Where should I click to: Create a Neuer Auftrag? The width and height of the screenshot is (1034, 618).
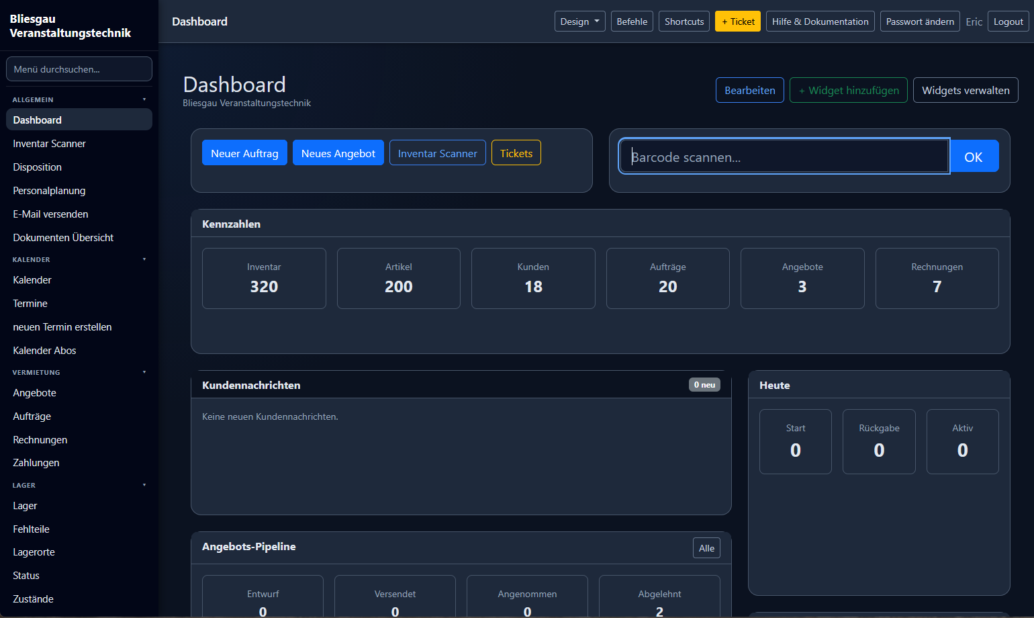pos(244,153)
